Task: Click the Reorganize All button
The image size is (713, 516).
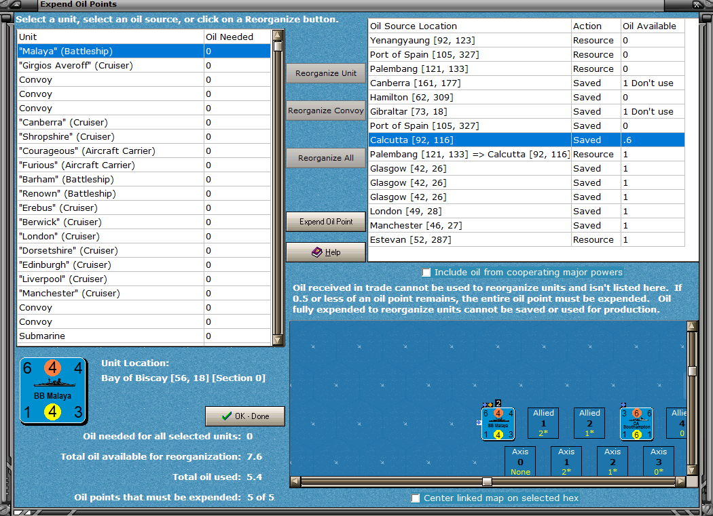Action: pos(325,158)
